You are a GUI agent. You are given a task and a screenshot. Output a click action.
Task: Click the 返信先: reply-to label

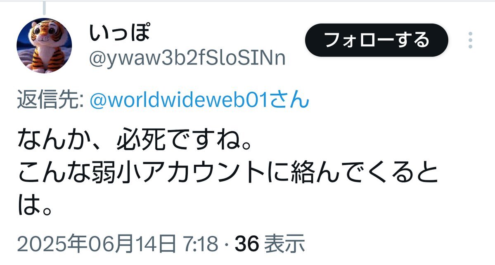tap(50, 100)
